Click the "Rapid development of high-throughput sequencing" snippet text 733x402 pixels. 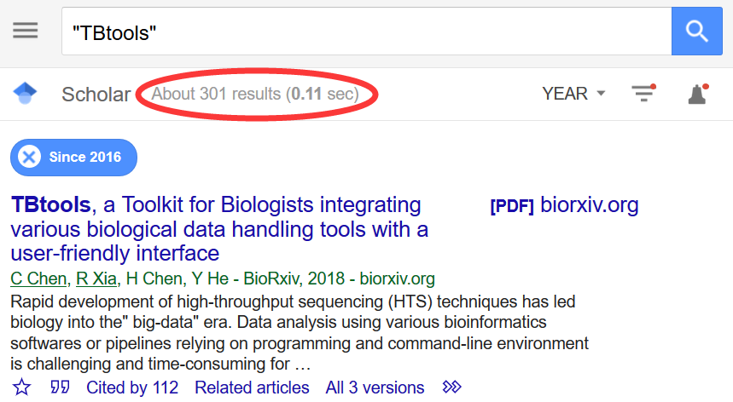(x=300, y=332)
